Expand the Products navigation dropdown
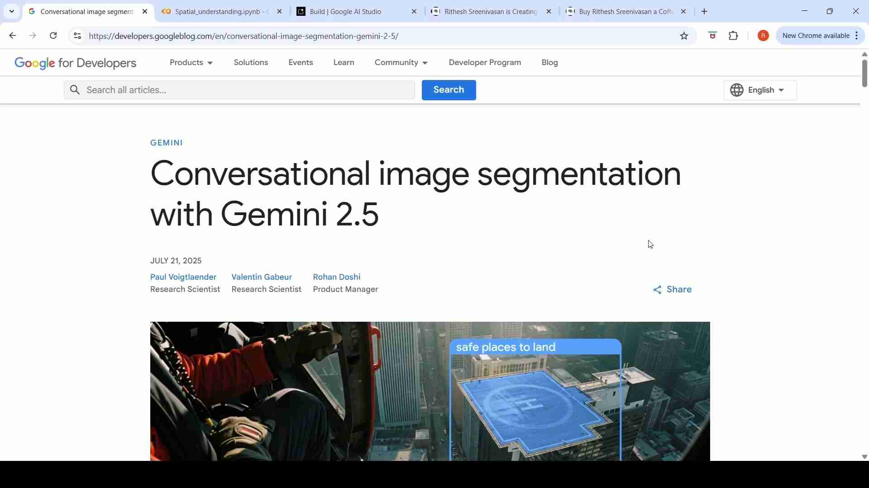Viewport: 869px width, 488px height. tap(191, 63)
